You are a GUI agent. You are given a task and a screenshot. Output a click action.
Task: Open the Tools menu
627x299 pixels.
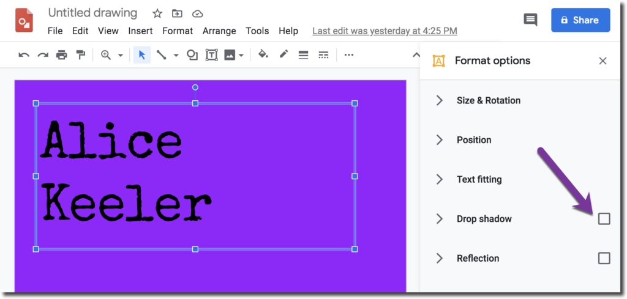258,31
